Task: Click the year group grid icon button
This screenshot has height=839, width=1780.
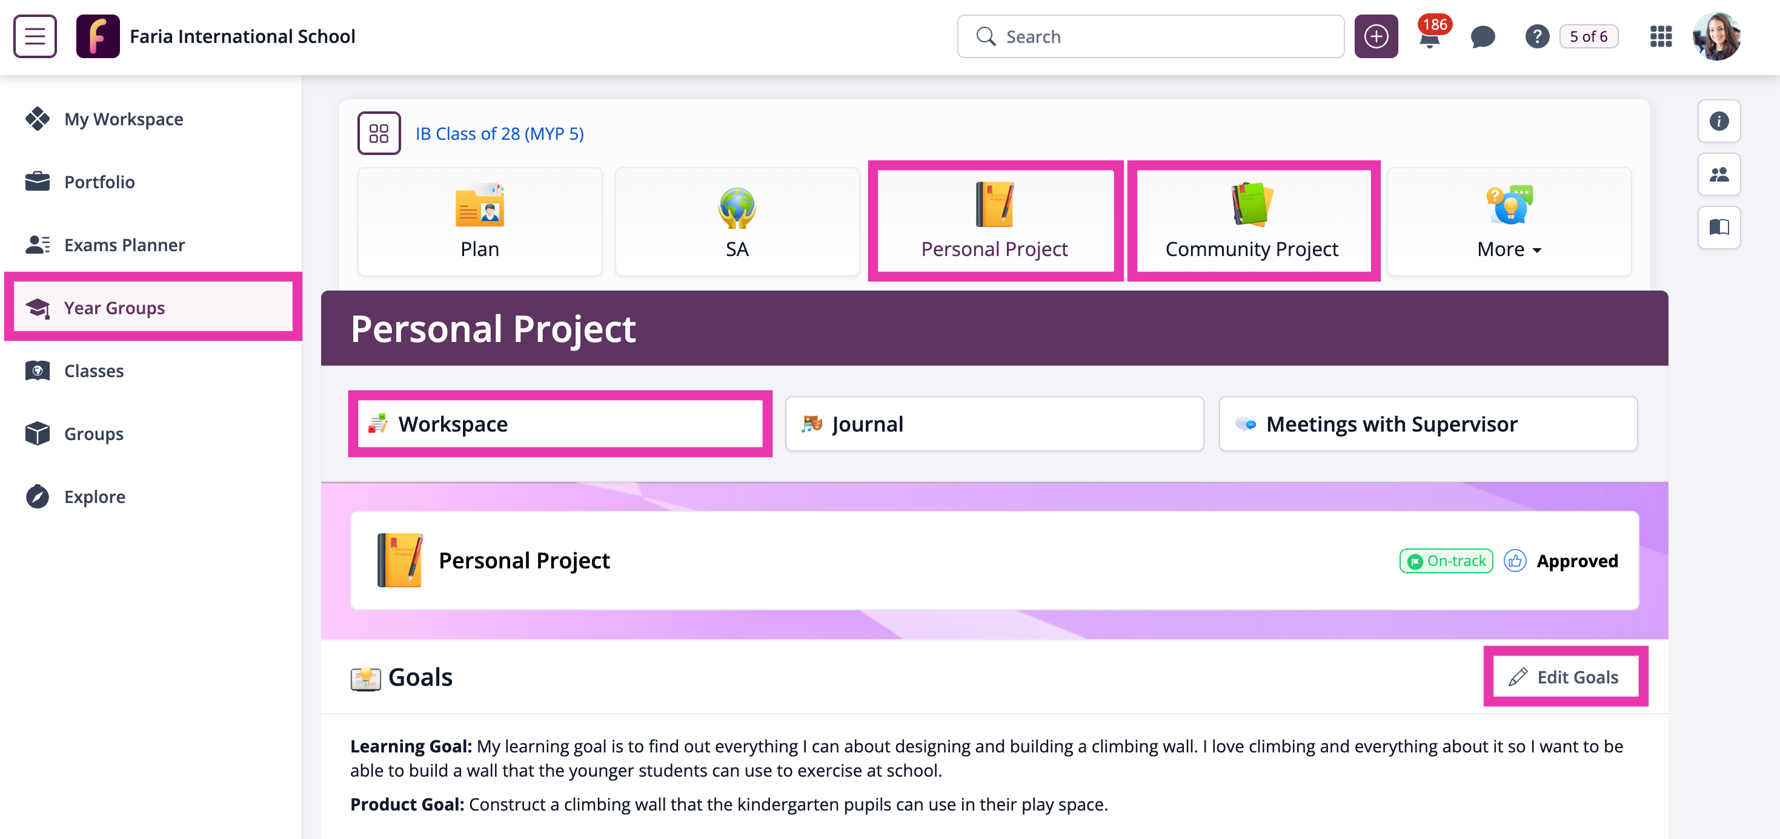Action: click(x=379, y=133)
